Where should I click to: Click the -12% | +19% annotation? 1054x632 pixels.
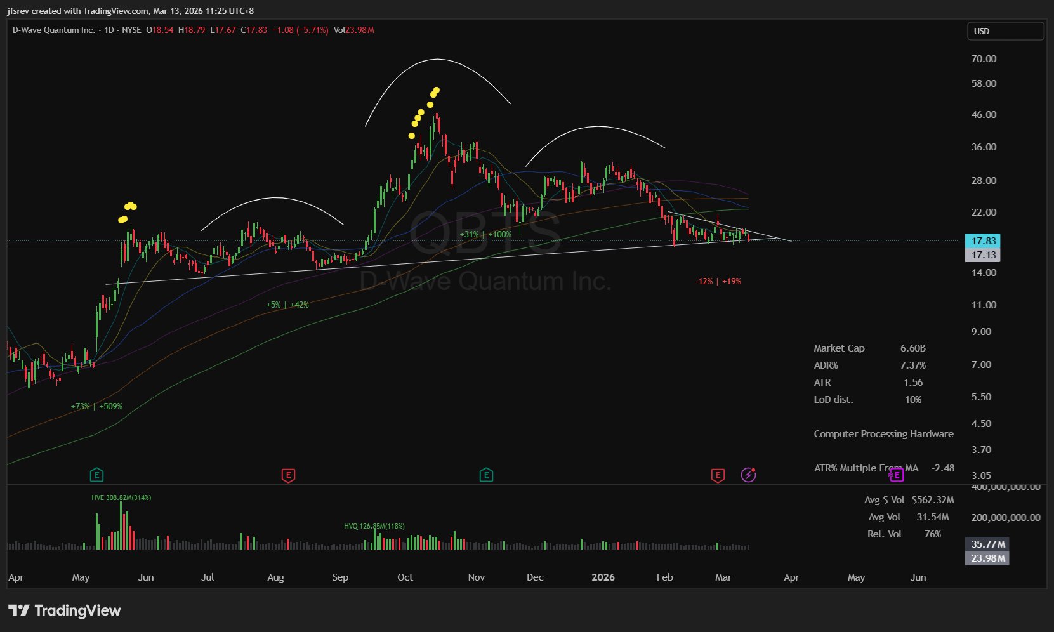[718, 281]
